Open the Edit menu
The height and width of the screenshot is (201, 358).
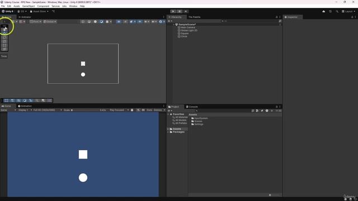[x=9, y=6]
